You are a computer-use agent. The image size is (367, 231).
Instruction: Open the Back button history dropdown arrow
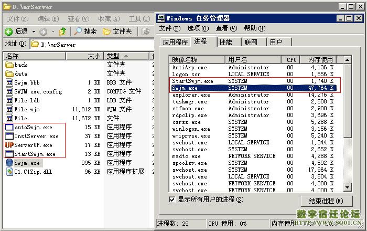pos(34,31)
